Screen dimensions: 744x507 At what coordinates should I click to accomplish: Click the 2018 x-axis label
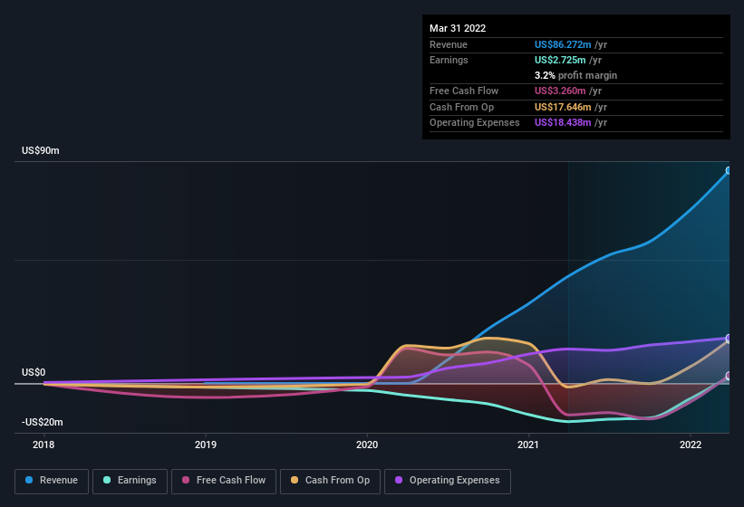(x=43, y=445)
